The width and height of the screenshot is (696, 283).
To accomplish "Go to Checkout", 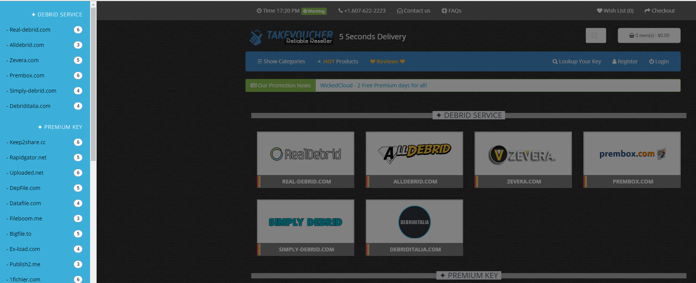I will pyautogui.click(x=660, y=11).
